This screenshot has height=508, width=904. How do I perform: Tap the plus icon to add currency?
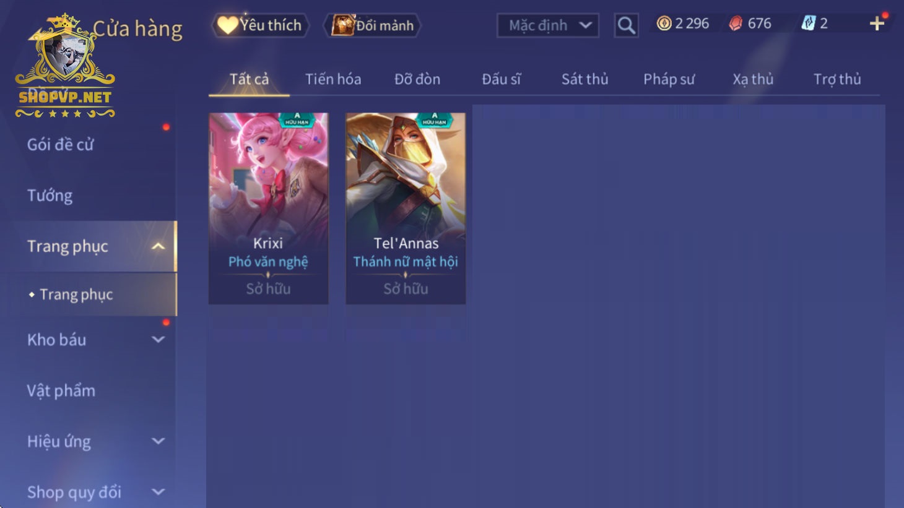point(877,24)
